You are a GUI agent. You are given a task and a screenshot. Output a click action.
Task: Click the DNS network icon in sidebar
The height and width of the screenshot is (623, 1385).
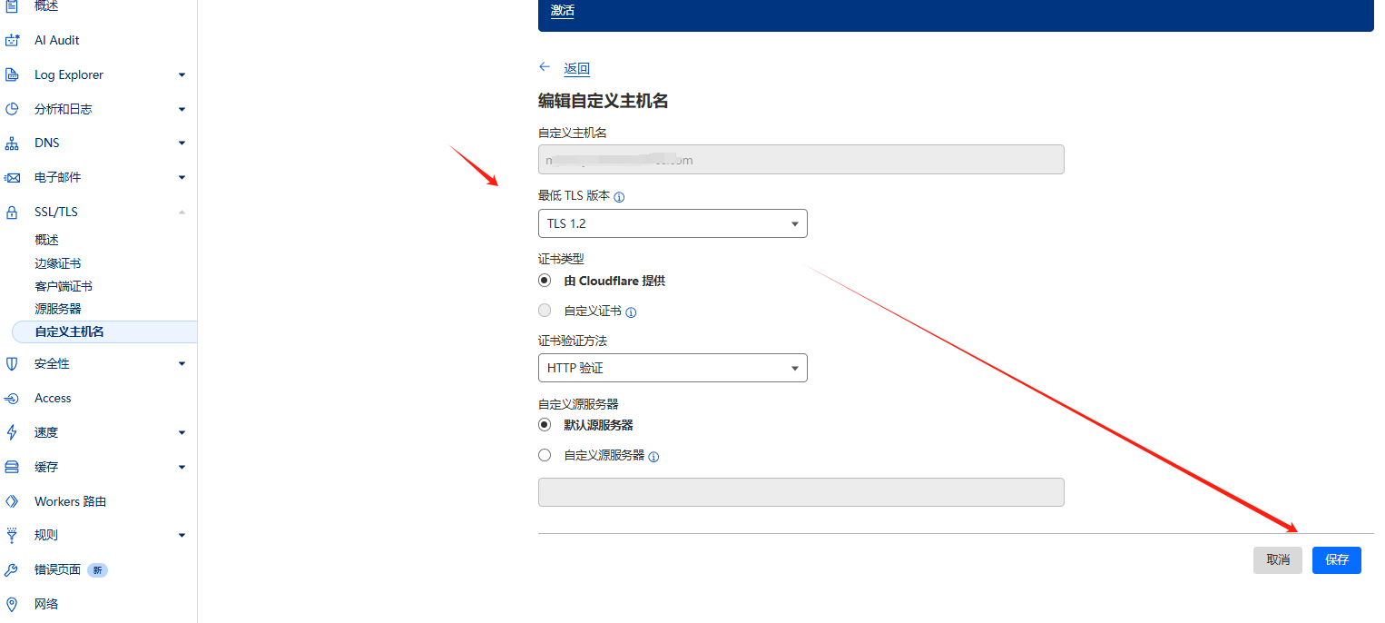[13, 143]
